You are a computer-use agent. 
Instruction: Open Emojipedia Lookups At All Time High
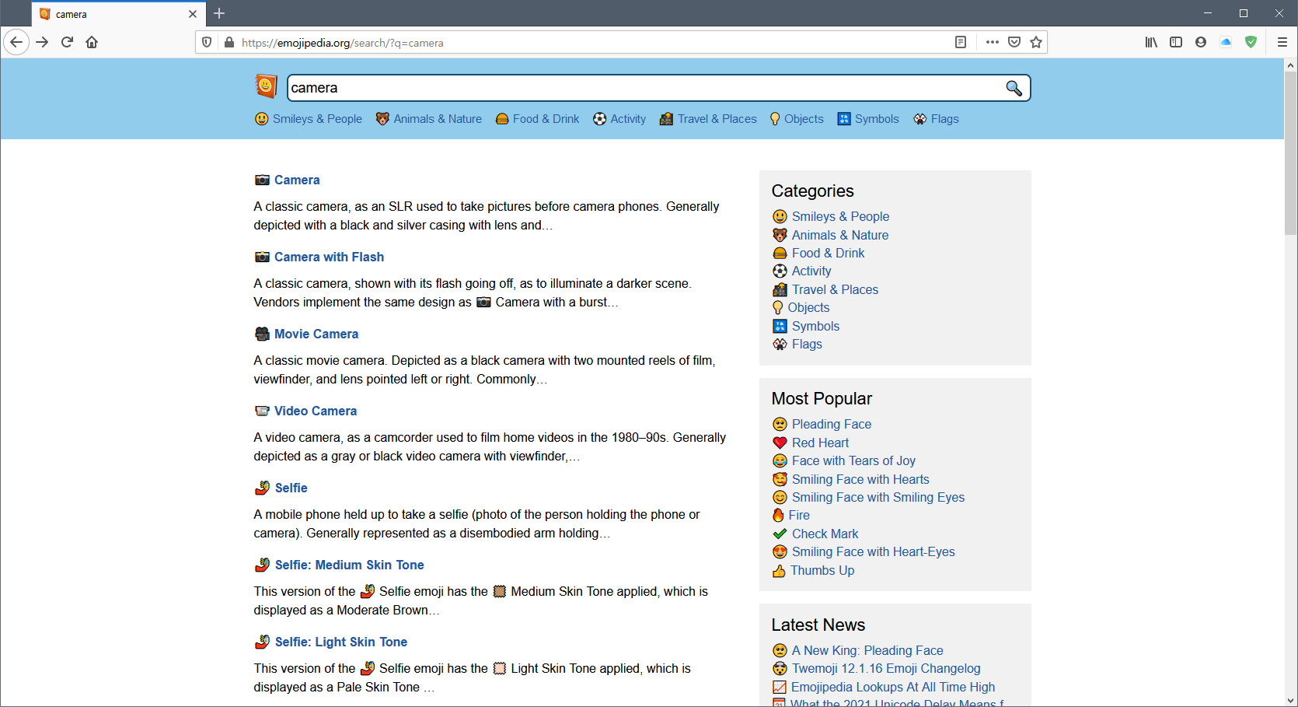coord(893,687)
